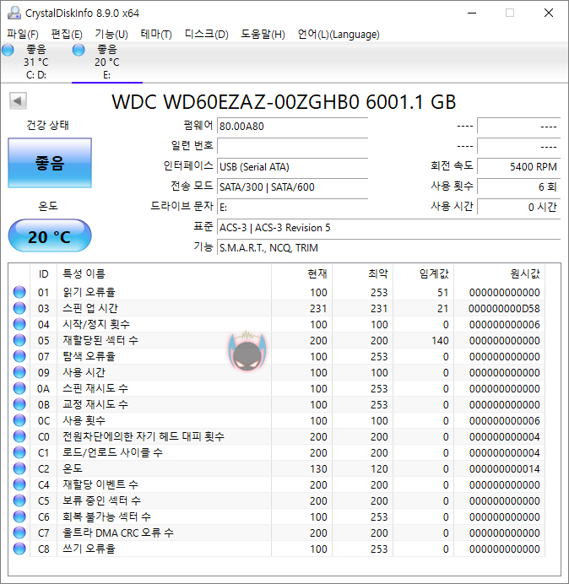Click raw value 000000000D58 in spin up row
This screenshot has width=569, height=584.
click(504, 308)
